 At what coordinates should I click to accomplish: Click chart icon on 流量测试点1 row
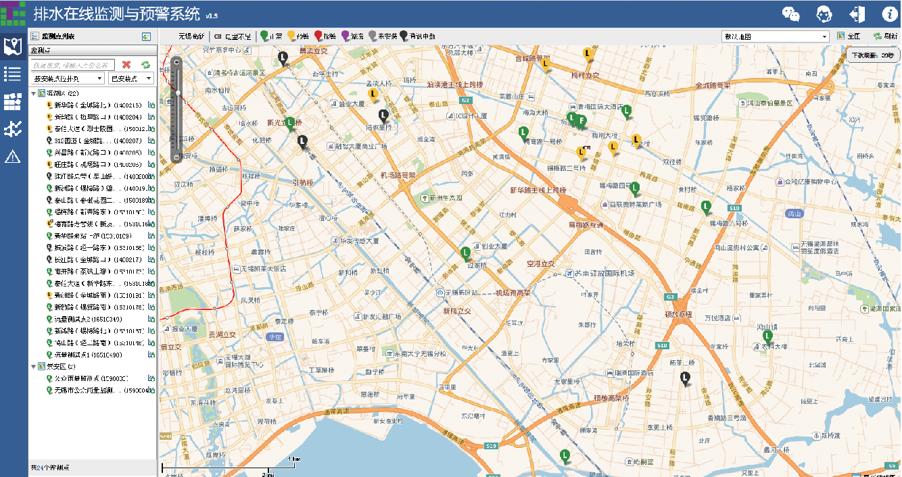click(x=151, y=355)
